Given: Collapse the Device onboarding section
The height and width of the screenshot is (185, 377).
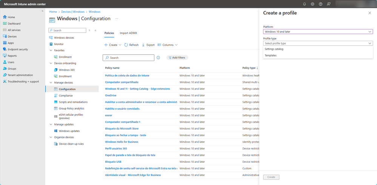Looking at the screenshot, I should (x=51, y=63).
